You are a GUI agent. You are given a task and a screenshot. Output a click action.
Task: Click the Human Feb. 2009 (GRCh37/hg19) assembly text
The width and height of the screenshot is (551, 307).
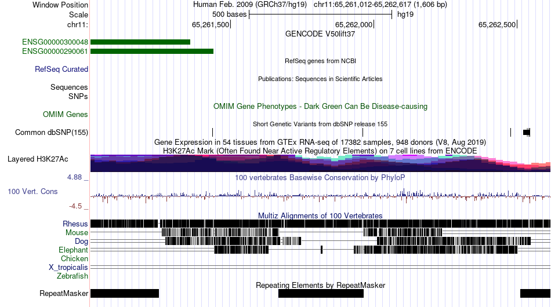coord(250,5)
